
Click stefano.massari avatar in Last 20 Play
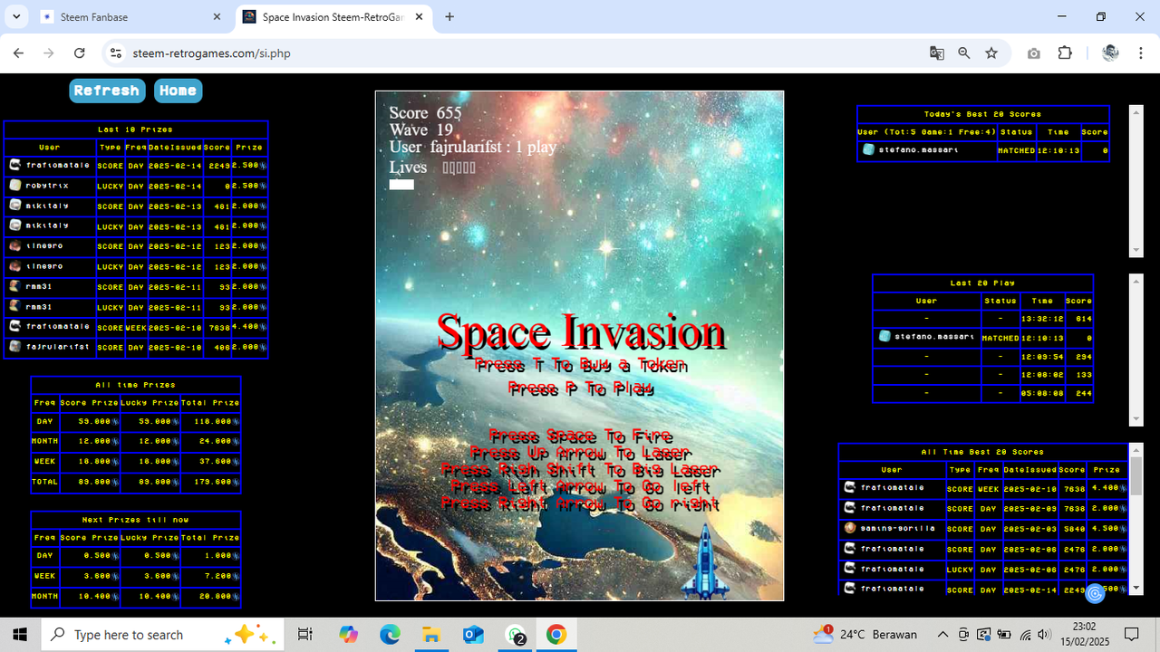coord(884,336)
